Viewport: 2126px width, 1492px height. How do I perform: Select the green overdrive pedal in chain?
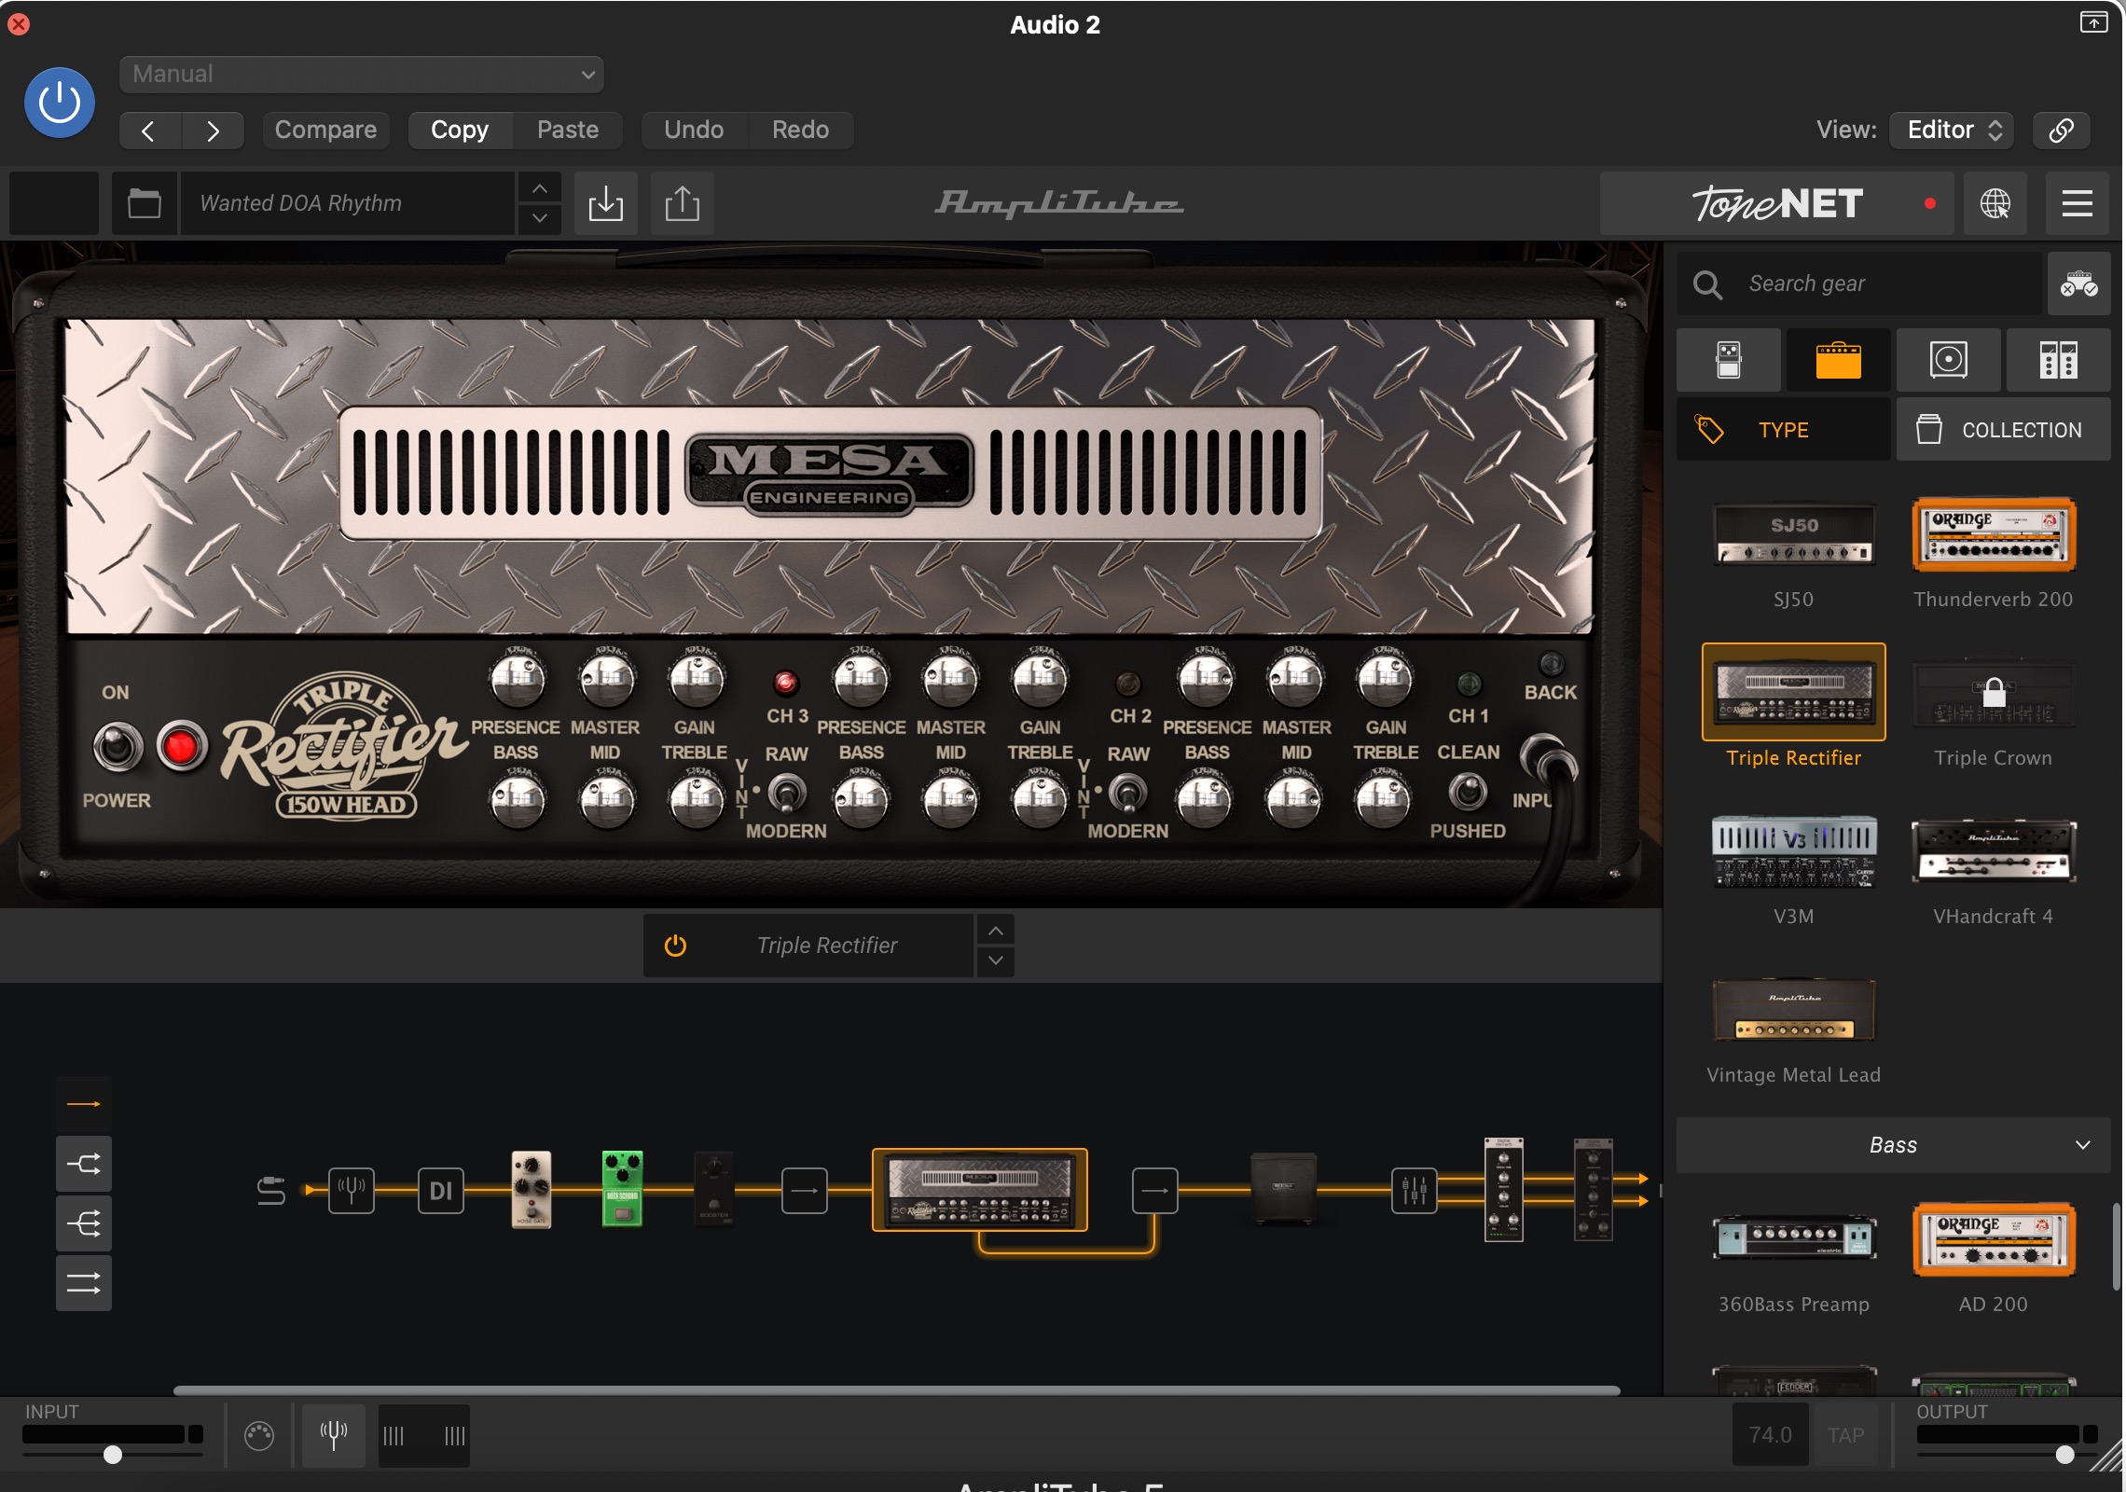pos(623,1189)
